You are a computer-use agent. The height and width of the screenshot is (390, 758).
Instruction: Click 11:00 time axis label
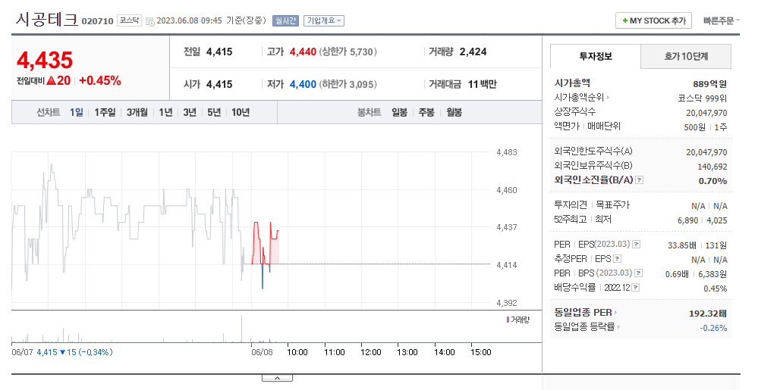pos(334,352)
